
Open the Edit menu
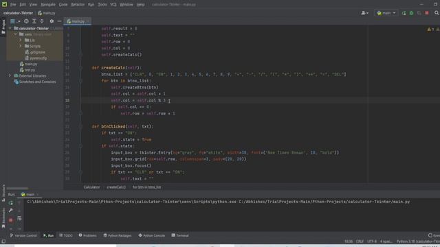[x=23, y=5]
